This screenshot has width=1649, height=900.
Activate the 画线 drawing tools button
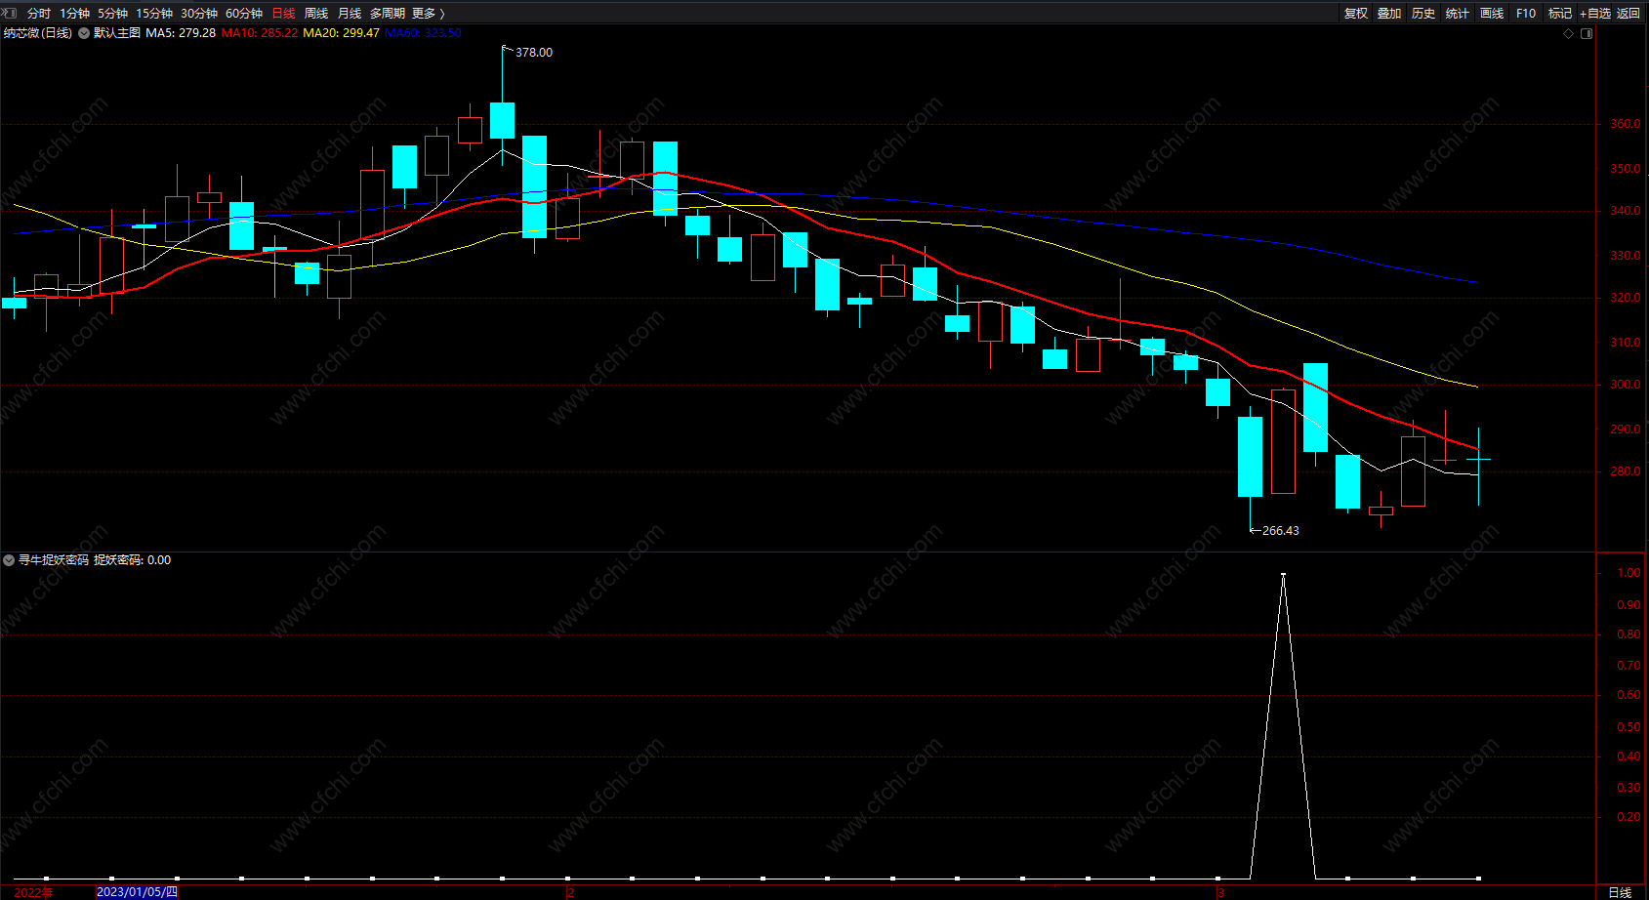(1492, 14)
